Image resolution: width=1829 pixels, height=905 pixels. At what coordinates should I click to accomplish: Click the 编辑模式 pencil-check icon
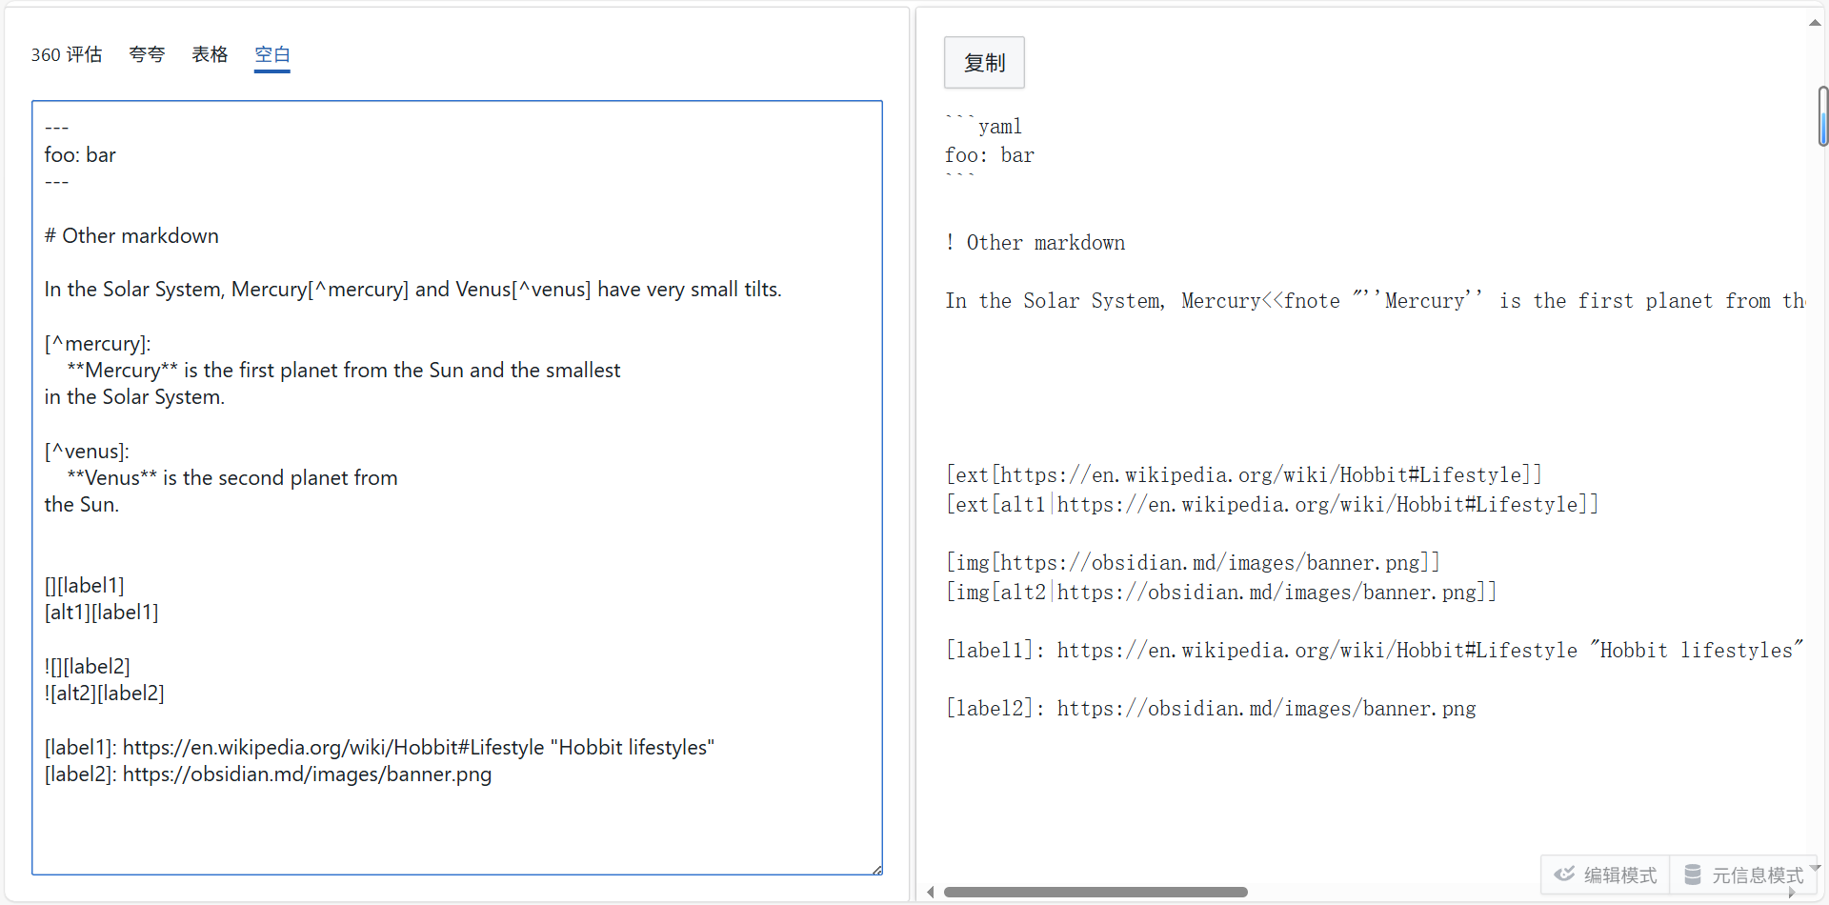pos(1564,875)
